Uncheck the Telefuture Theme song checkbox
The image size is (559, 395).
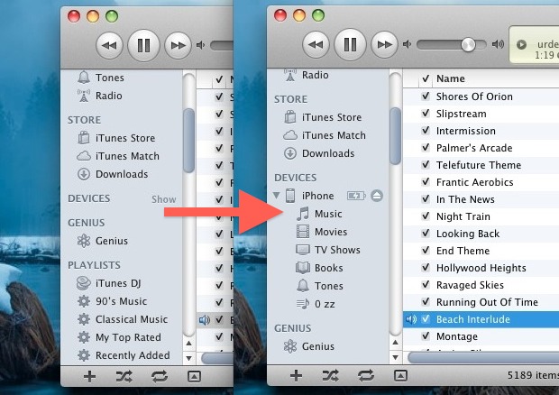[426, 165]
